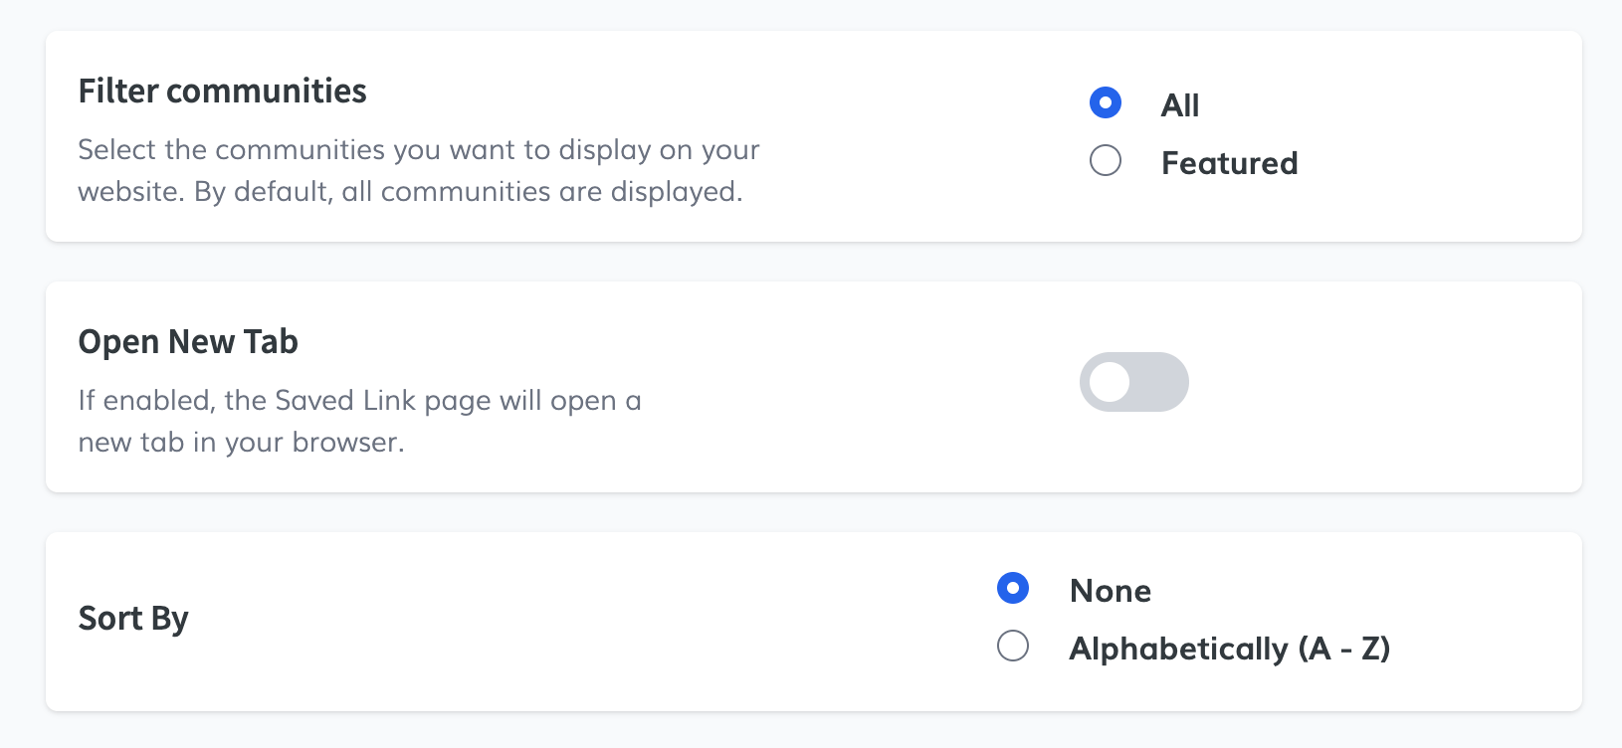Click the 'Filter communities' heading
1622x748 pixels.
click(222, 92)
